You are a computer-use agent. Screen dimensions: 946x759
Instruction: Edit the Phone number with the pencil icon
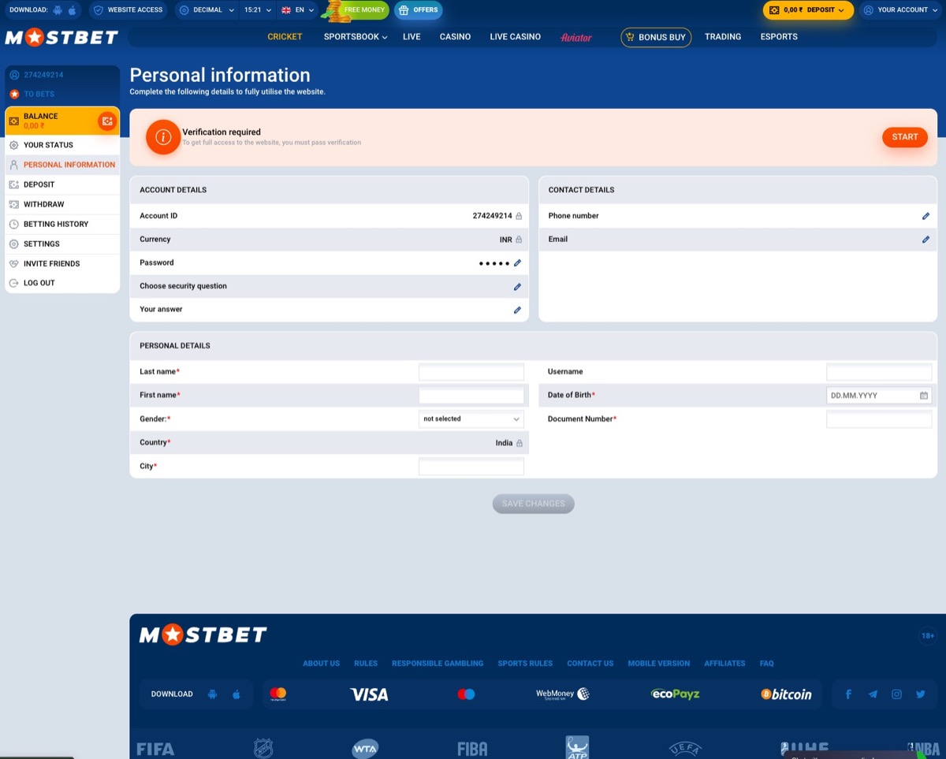pyautogui.click(x=926, y=215)
